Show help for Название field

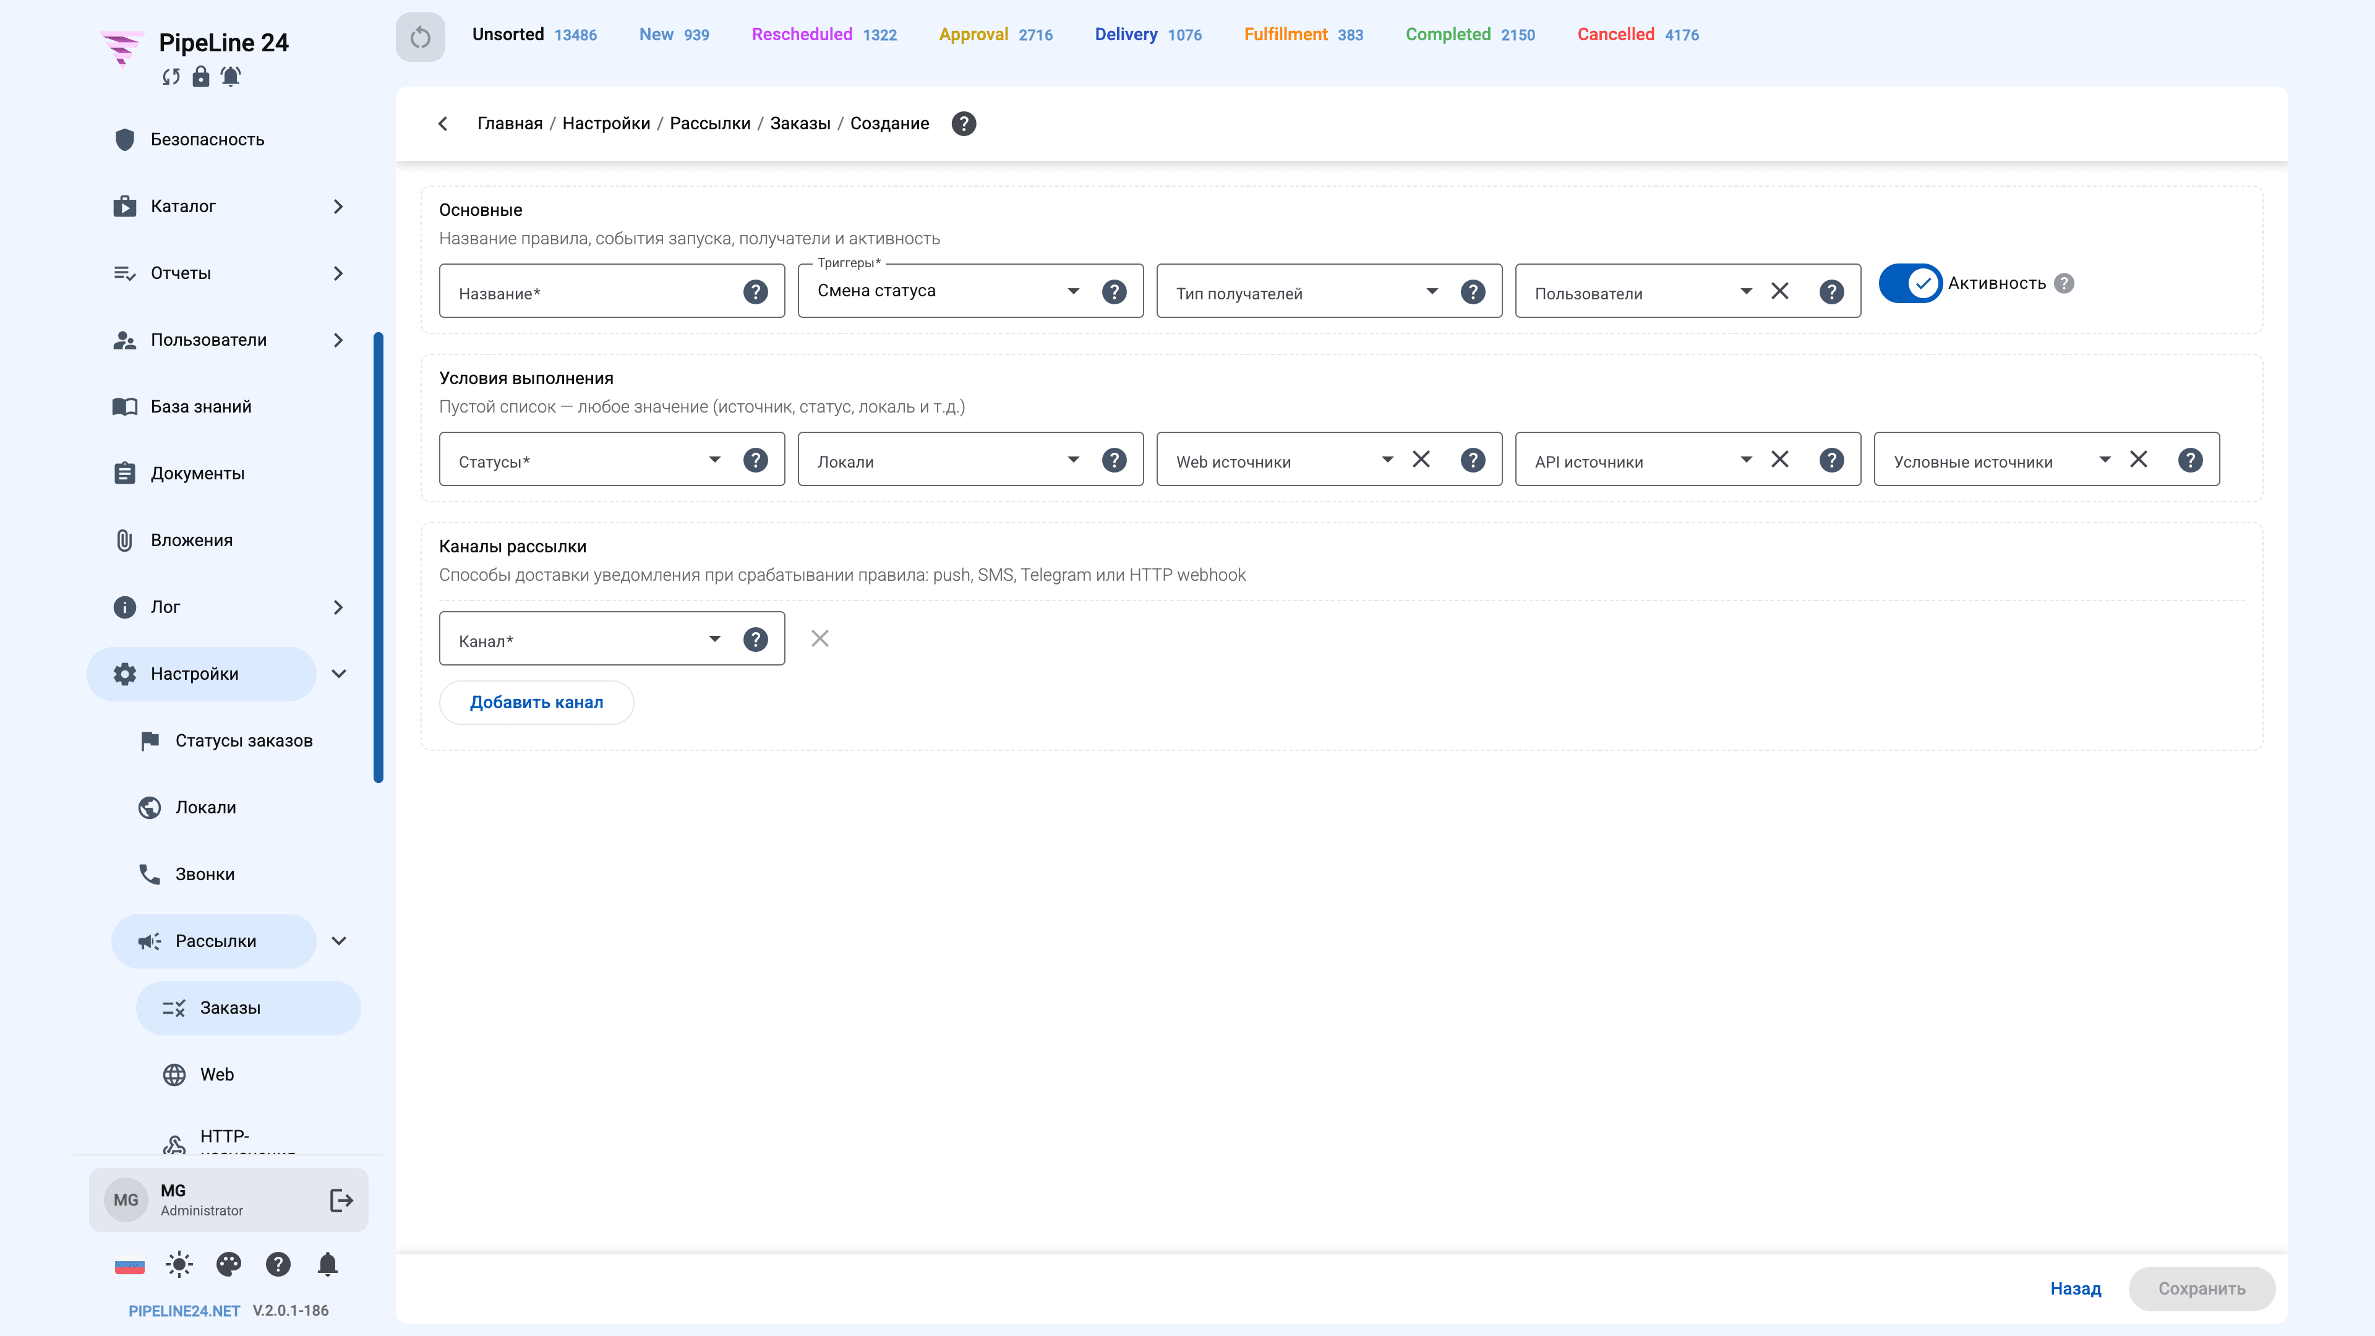coord(755,293)
